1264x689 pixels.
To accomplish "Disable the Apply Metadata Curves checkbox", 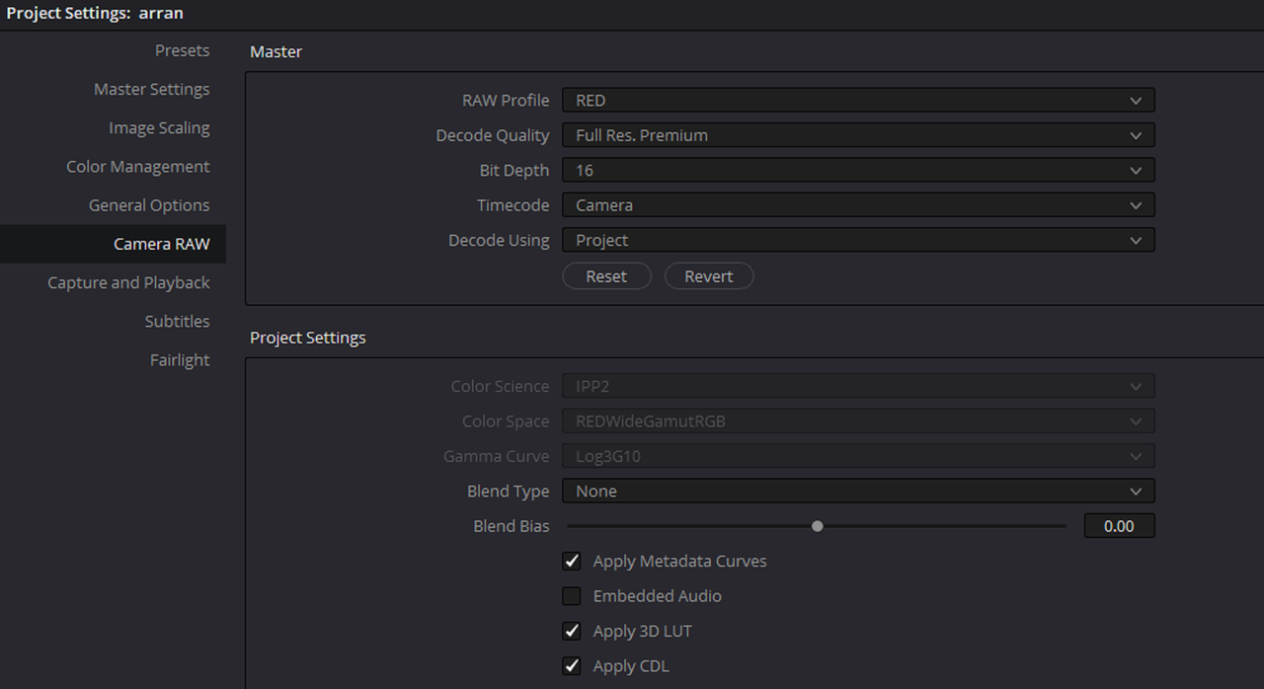I will tap(572, 561).
